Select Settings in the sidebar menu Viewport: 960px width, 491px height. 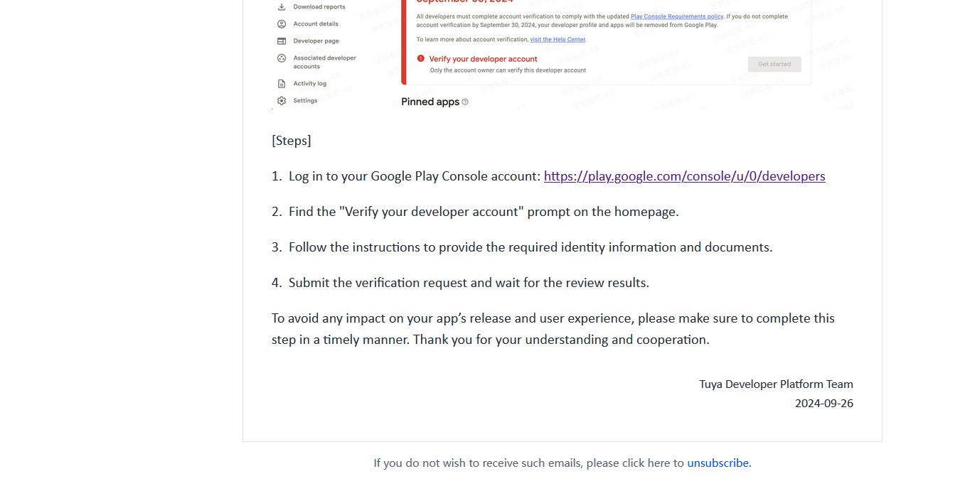coord(304,100)
